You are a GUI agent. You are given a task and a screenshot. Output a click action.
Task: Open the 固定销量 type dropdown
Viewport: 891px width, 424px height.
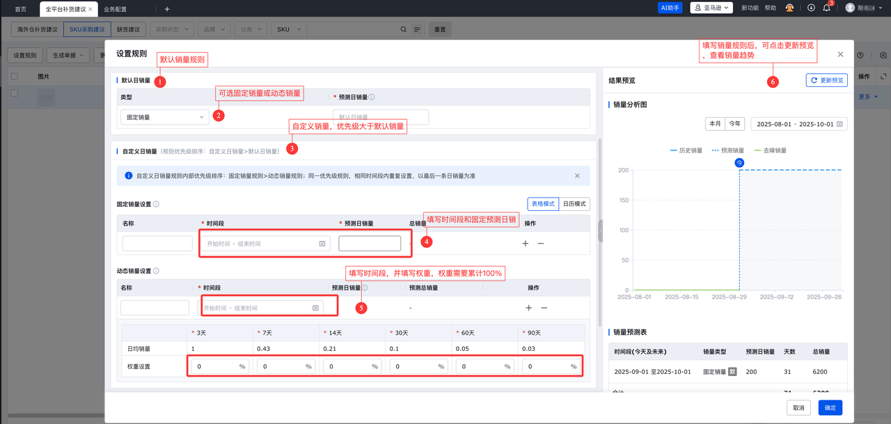coord(164,118)
